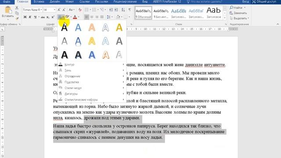
Task: Open the Файл tab
Action: point(7,2)
